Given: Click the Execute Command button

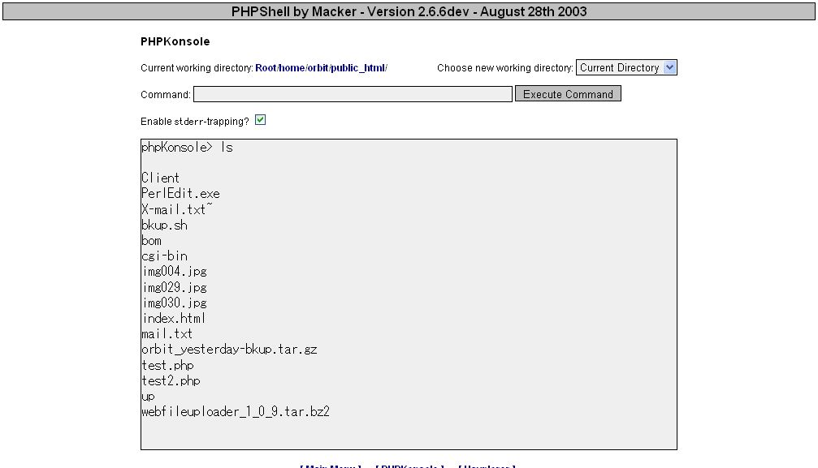Looking at the screenshot, I should tap(568, 94).
